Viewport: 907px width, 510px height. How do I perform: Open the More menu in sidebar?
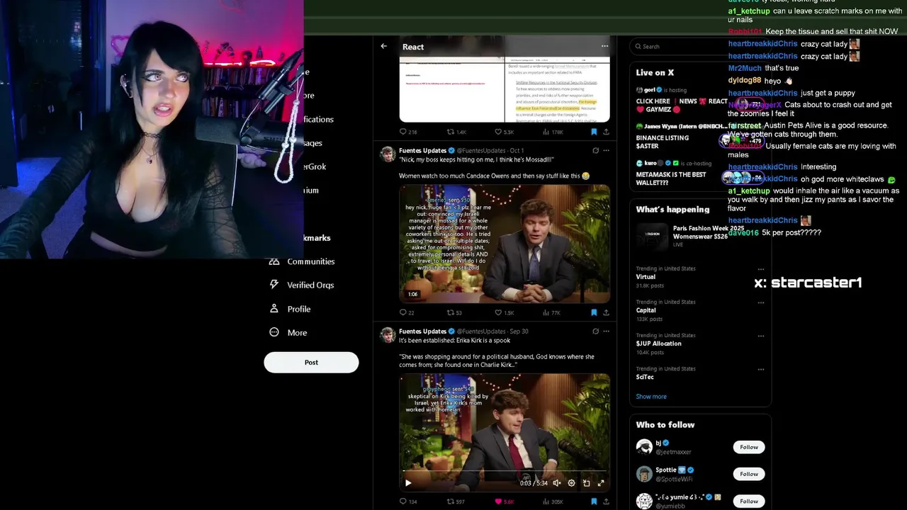288,333
